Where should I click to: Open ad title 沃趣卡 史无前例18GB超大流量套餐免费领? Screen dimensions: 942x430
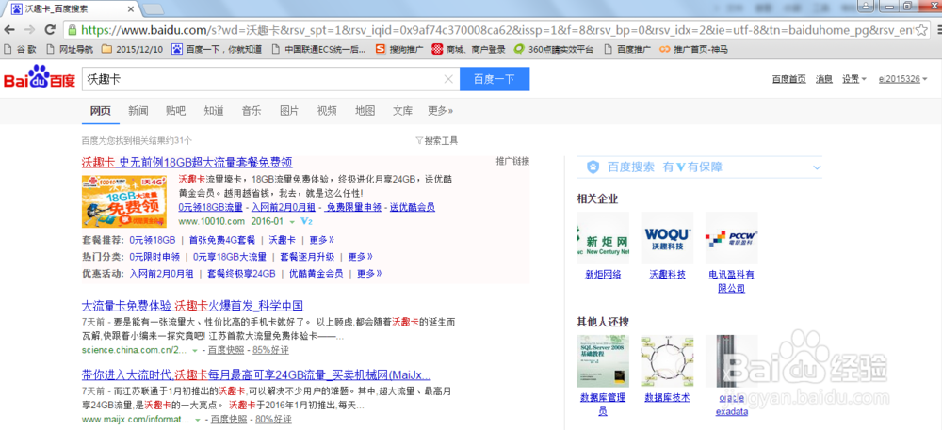[x=187, y=163]
